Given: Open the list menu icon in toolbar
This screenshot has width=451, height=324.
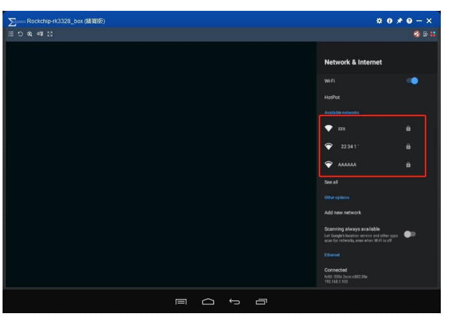Looking at the screenshot, I should [11, 34].
